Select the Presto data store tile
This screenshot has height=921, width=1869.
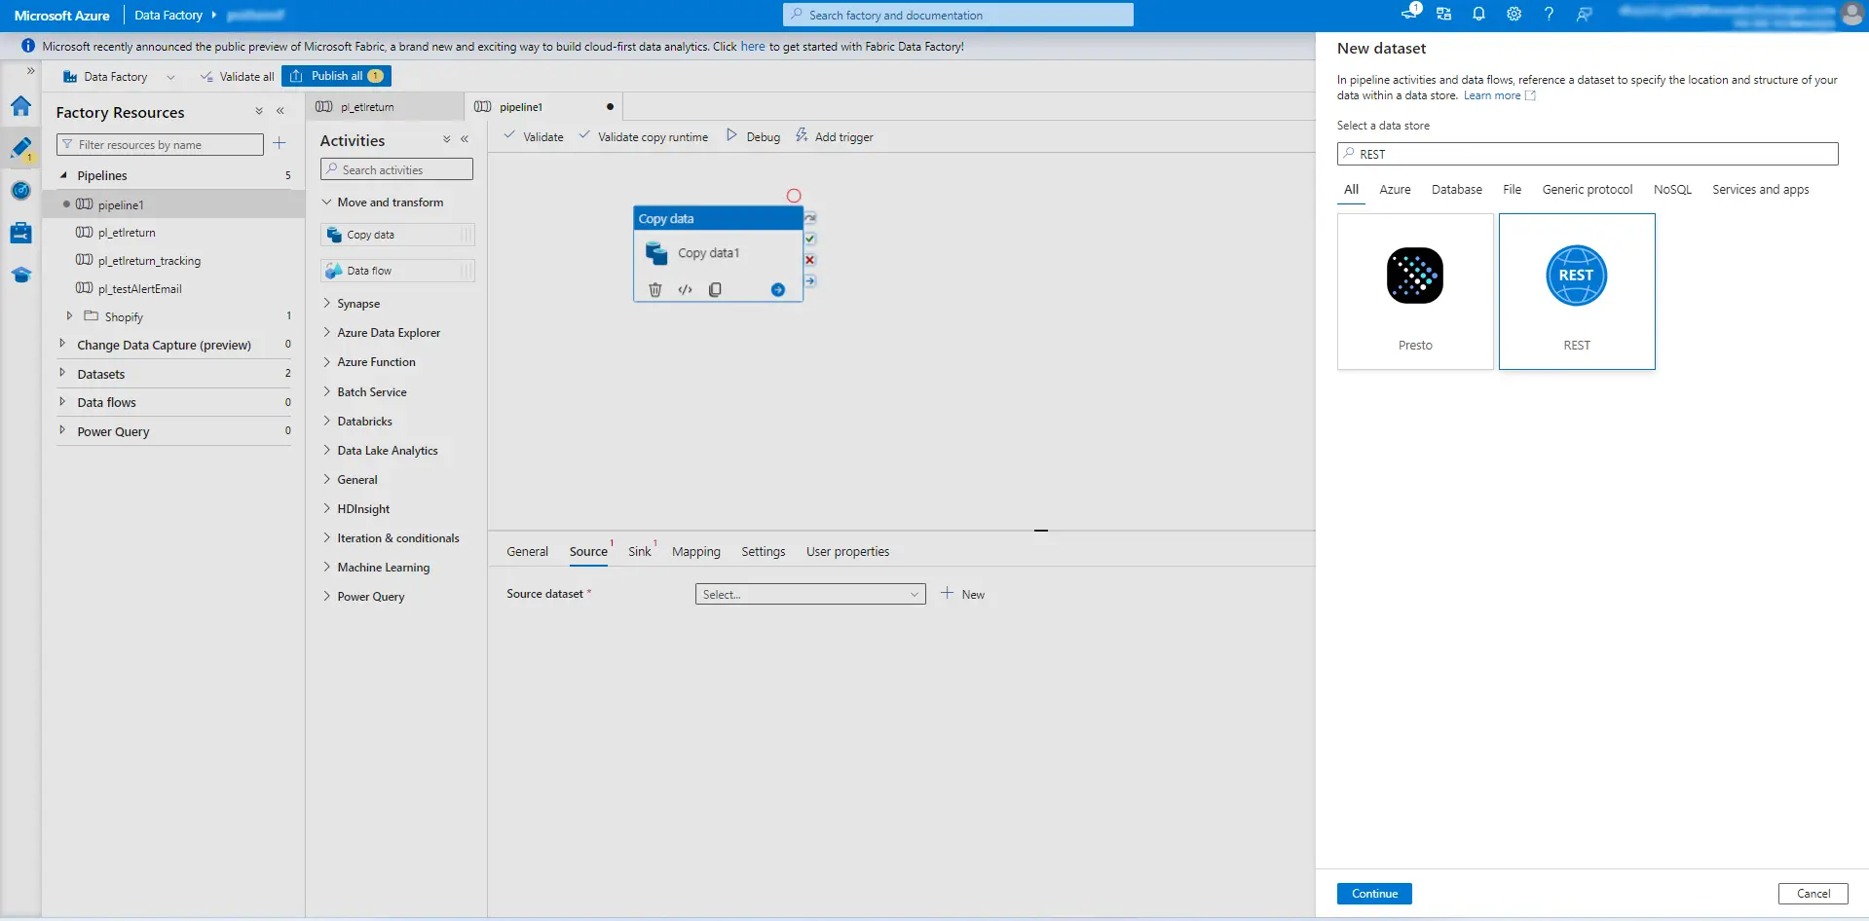pos(1415,291)
